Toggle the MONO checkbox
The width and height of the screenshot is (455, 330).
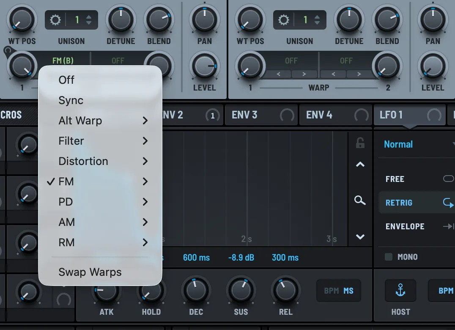(x=389, y=256)
